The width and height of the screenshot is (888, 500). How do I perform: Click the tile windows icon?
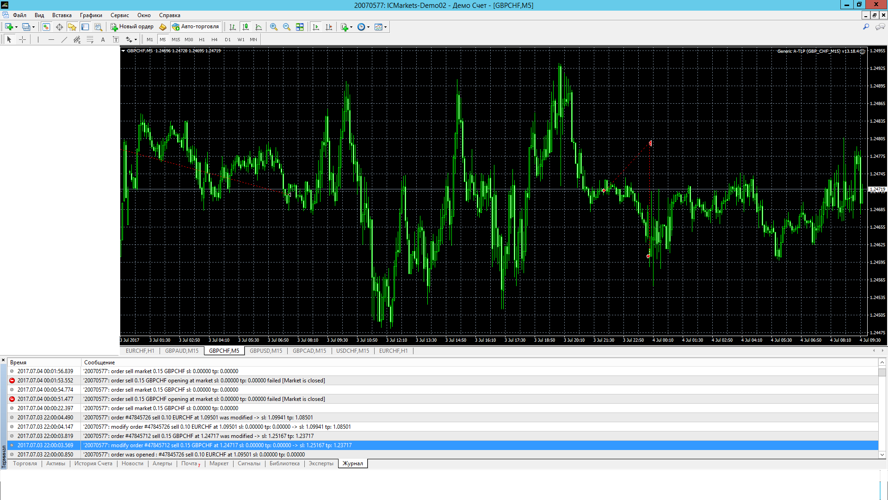tap(300, 27)
